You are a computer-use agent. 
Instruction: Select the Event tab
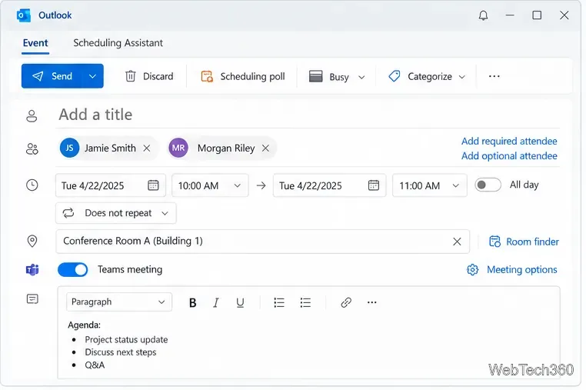click(x=35, y=43)
